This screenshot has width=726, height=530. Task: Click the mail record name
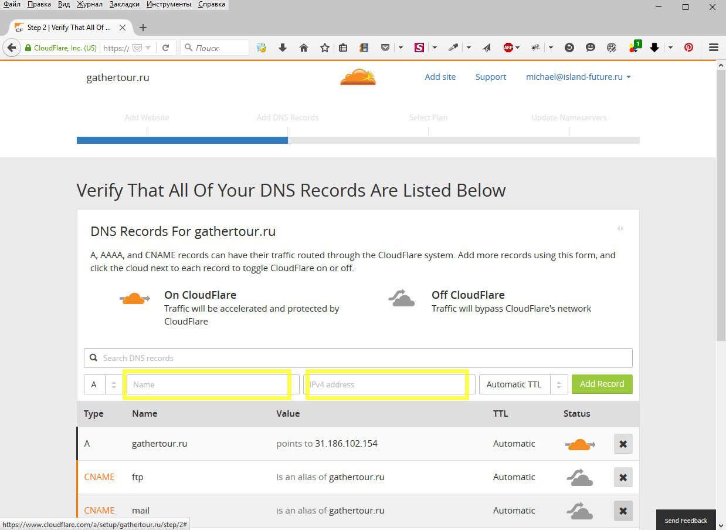[141, 511]
